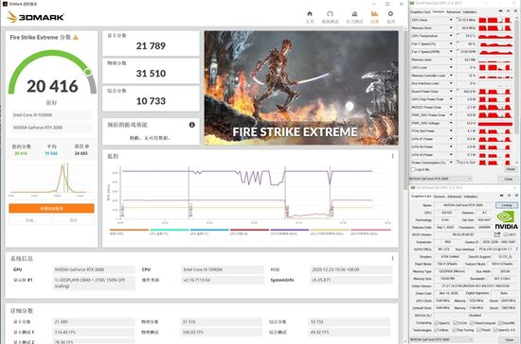521x344 pixels.
Task: Open the Stress Tests icon
Action: [x=354, y=14]
